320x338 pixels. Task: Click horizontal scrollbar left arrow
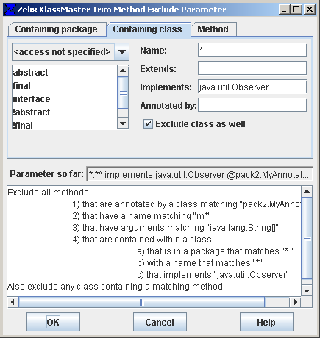coord(13,302)
